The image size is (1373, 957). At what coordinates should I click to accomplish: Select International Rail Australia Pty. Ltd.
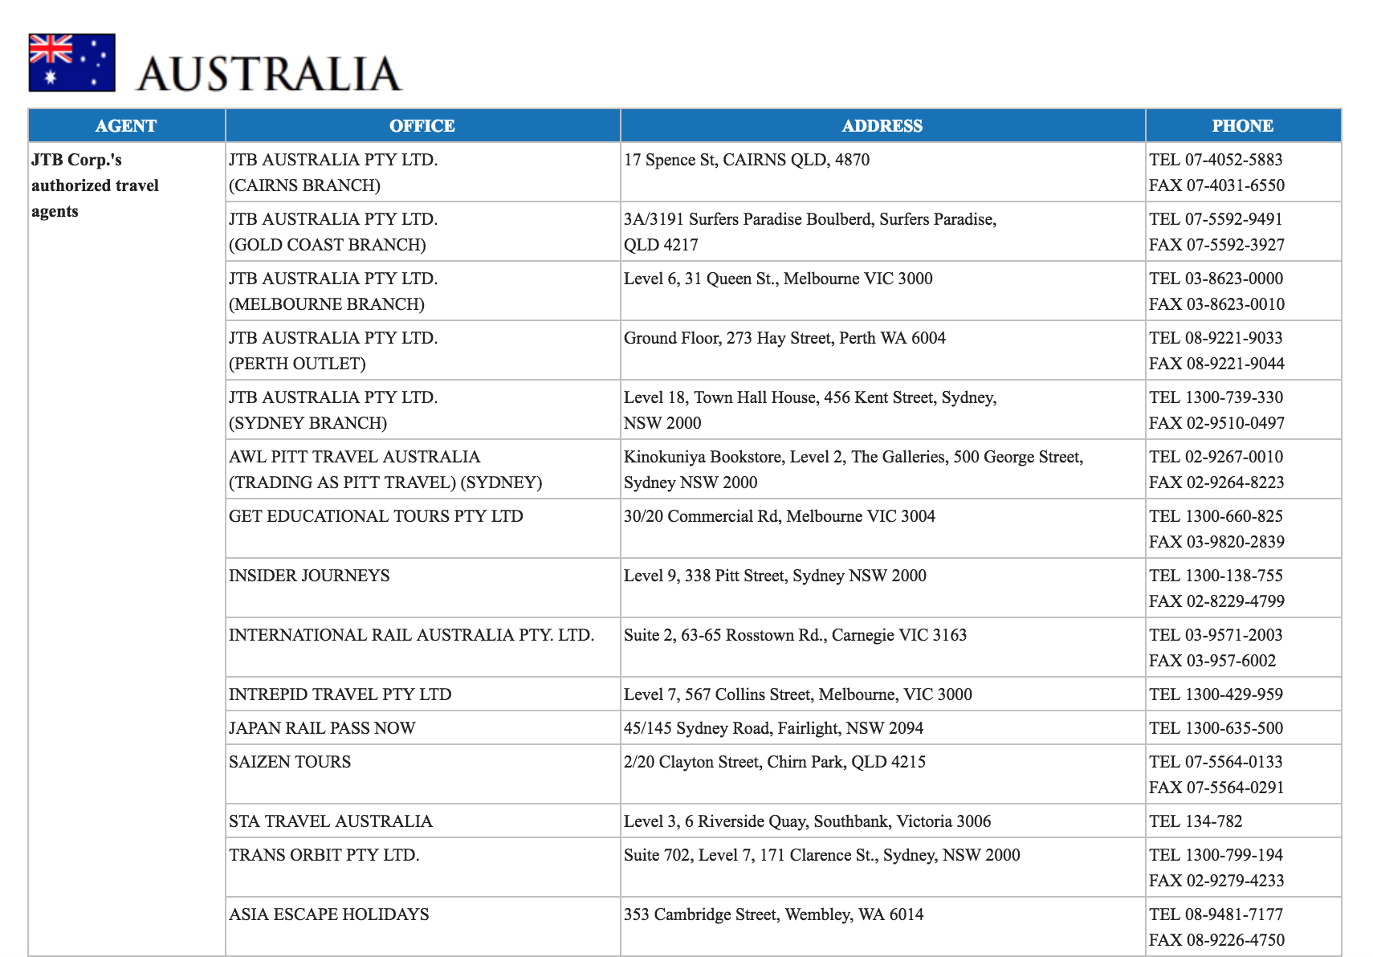pos(411,635)
